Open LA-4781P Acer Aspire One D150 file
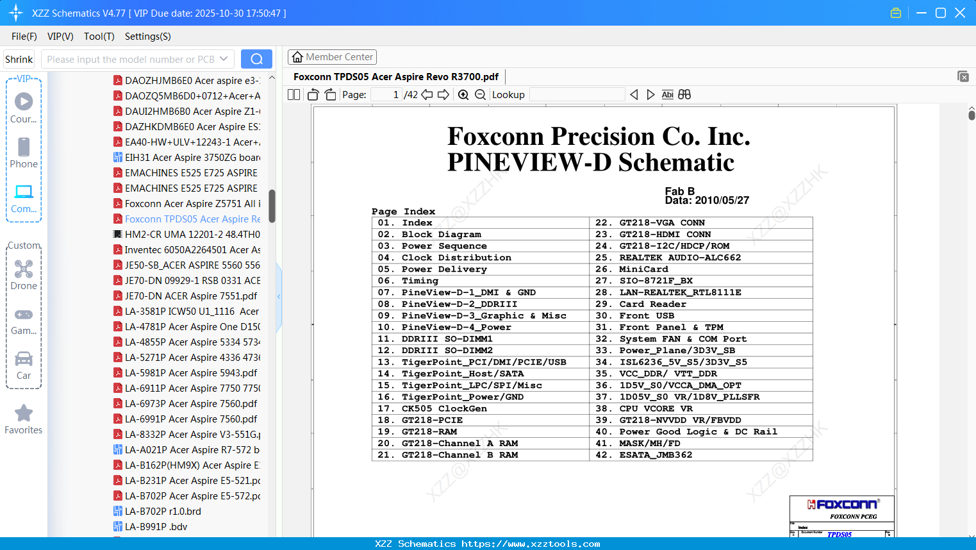This screenshot has height=550, width=976. (186, 327)
